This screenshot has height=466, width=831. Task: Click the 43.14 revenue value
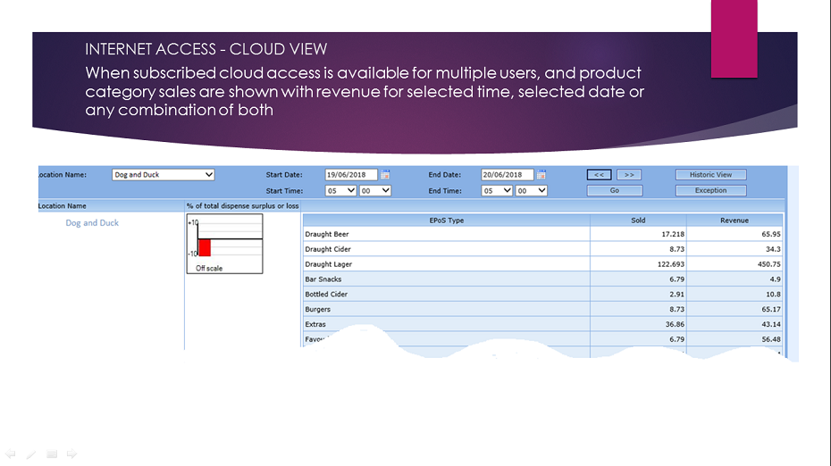coord(771,324)
